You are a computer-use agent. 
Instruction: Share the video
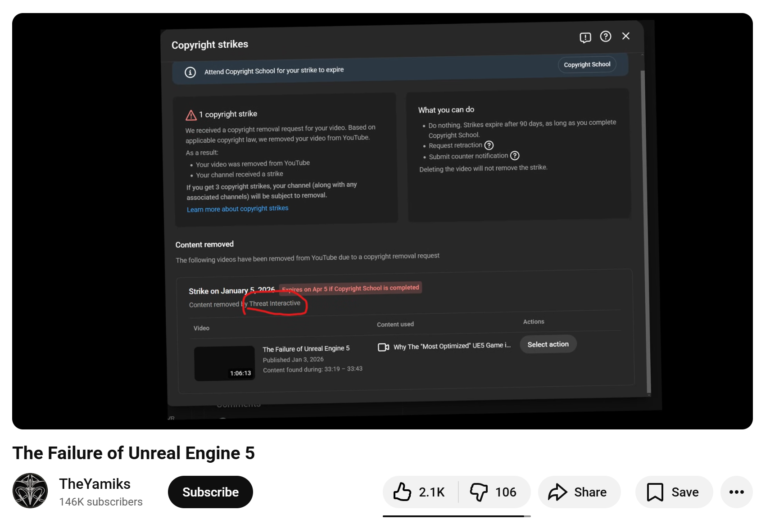579,492
